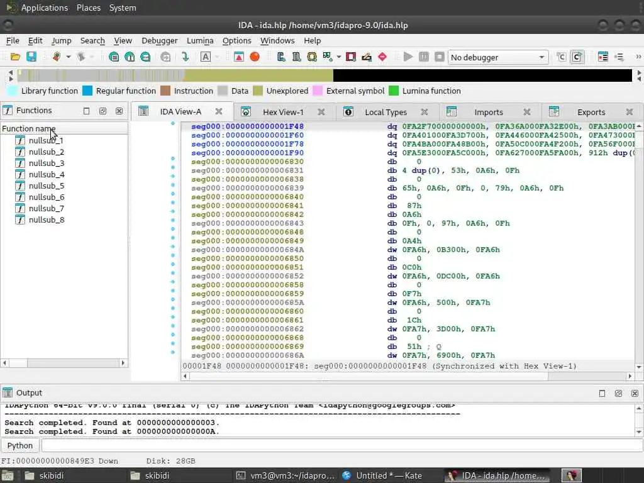This screenshot has width=644, height=483.
Task: Click the Function name column header
Action: pyautogui.click(x=64, y=128)
